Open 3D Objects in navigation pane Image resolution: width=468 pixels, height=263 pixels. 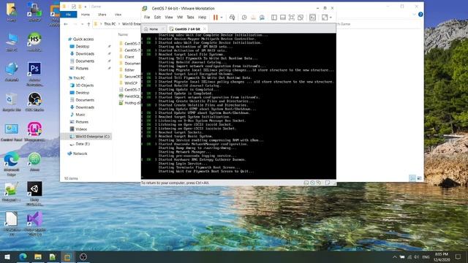(85, 85)
